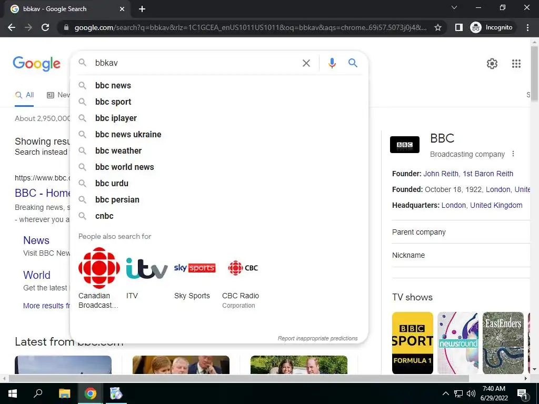This screenshot has width=539, height=404.
Task: Choose the 'bbc urdu' suggestion
Action: (219, 183)
